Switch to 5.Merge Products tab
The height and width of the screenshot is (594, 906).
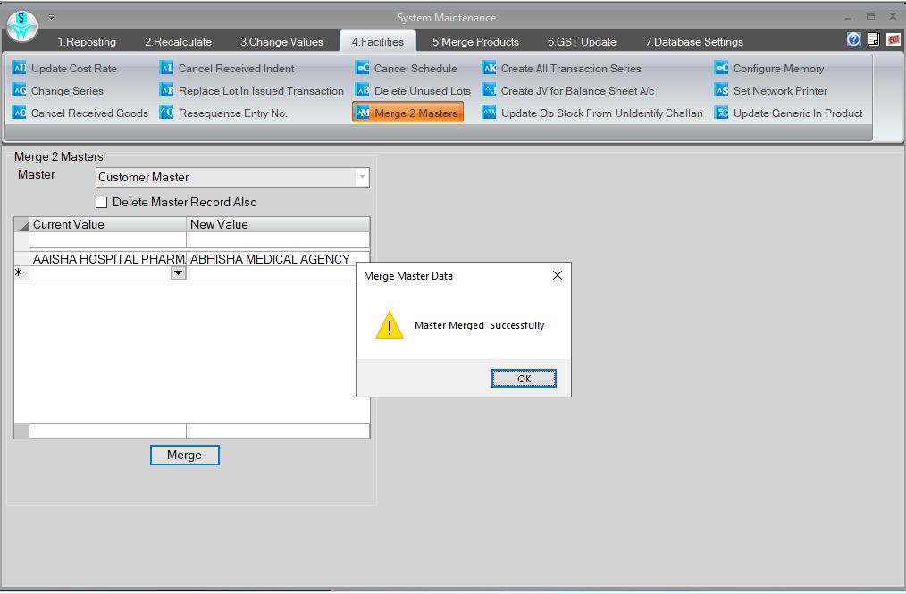pos(475,42)
